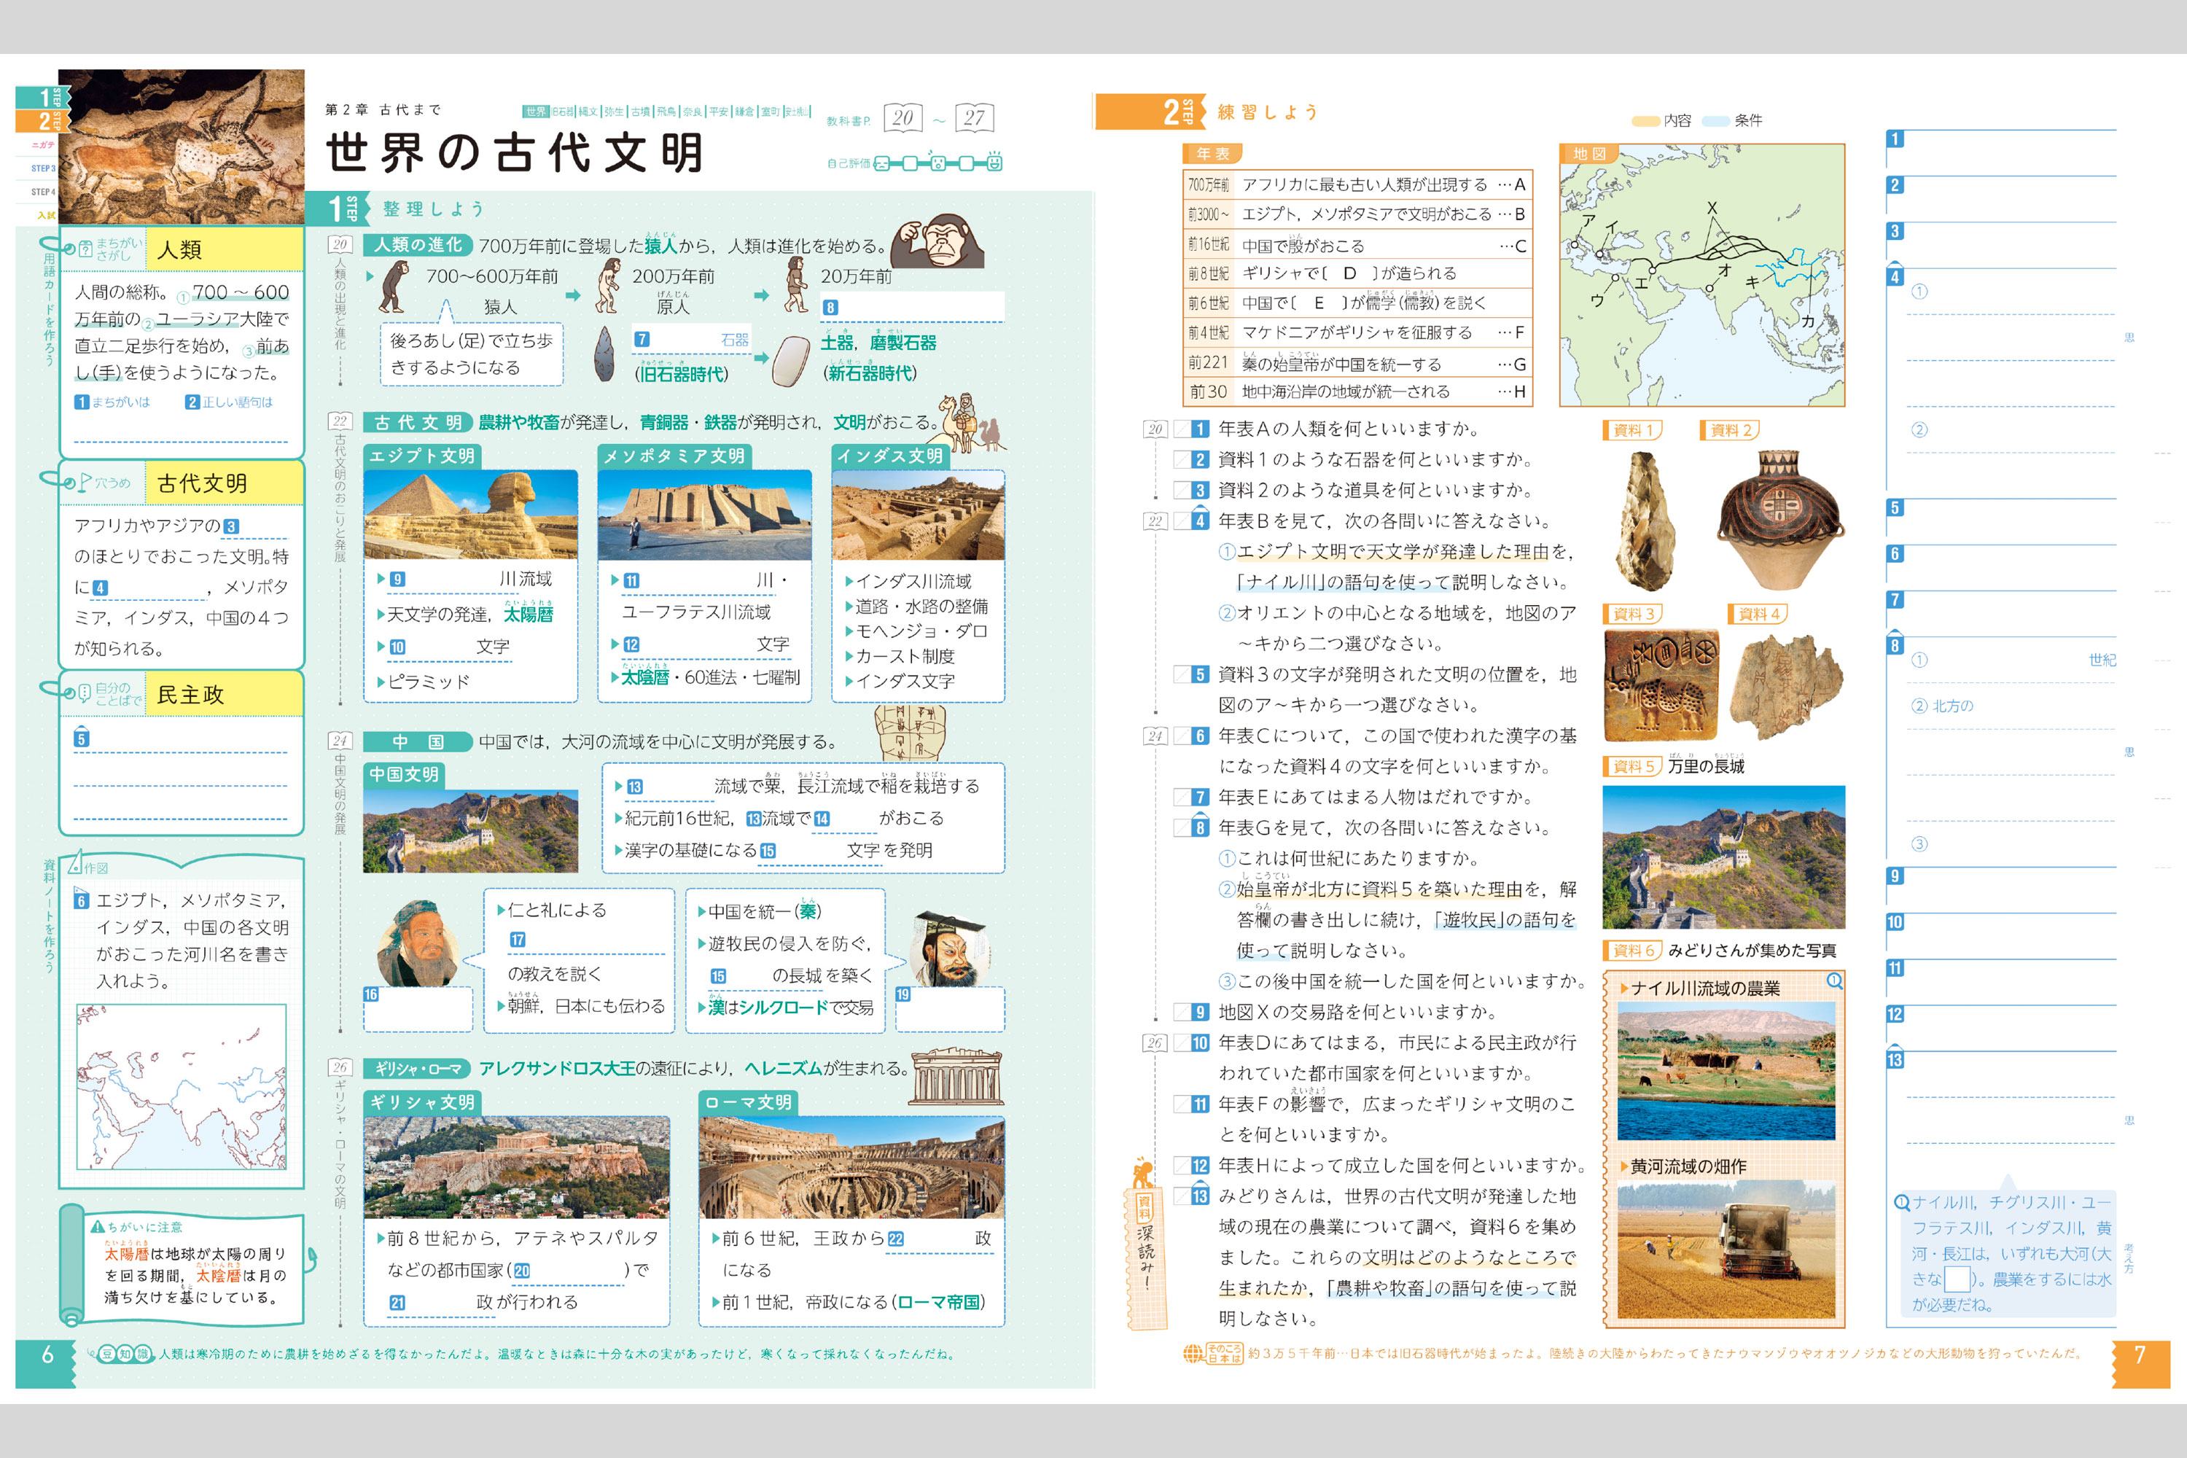Viewport: 2187px width, 1458px height.
Task: Click the Great Wall photo under 資料5
Action: pyautogui.click(x=1724, y=857)
